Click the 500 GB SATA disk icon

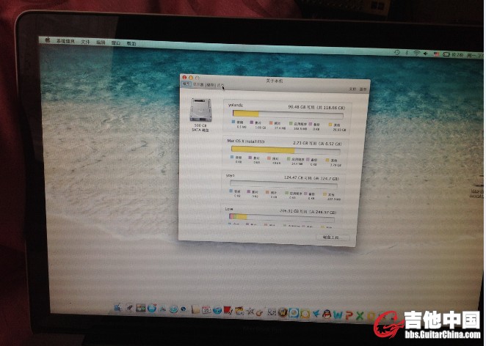click(200, 110)
